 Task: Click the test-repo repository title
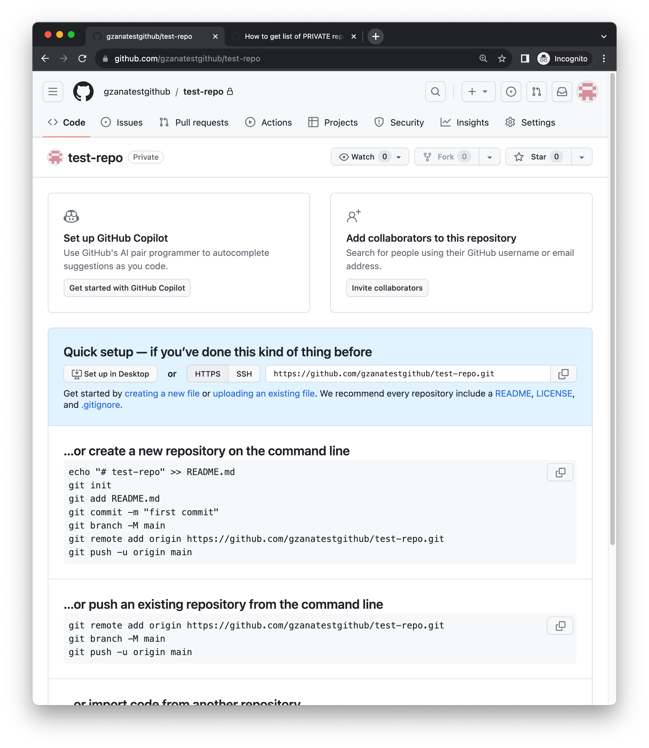(95, 157)
